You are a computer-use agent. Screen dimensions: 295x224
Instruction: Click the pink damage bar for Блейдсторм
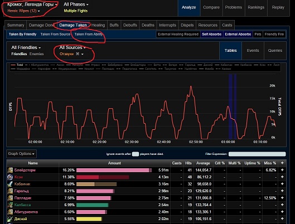tap(114, 171)
